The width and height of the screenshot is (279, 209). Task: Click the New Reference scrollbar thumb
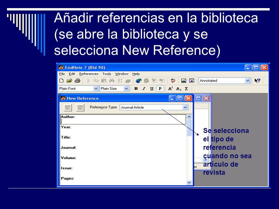tap(189, 128)
